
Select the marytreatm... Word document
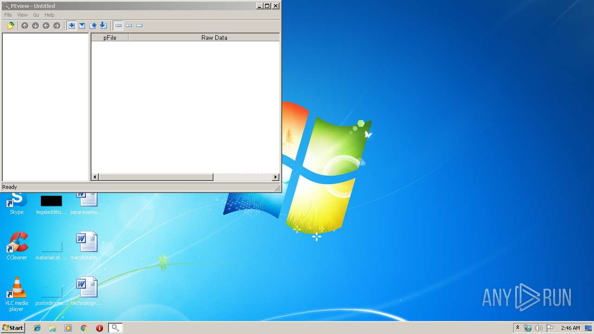(86, 246)
